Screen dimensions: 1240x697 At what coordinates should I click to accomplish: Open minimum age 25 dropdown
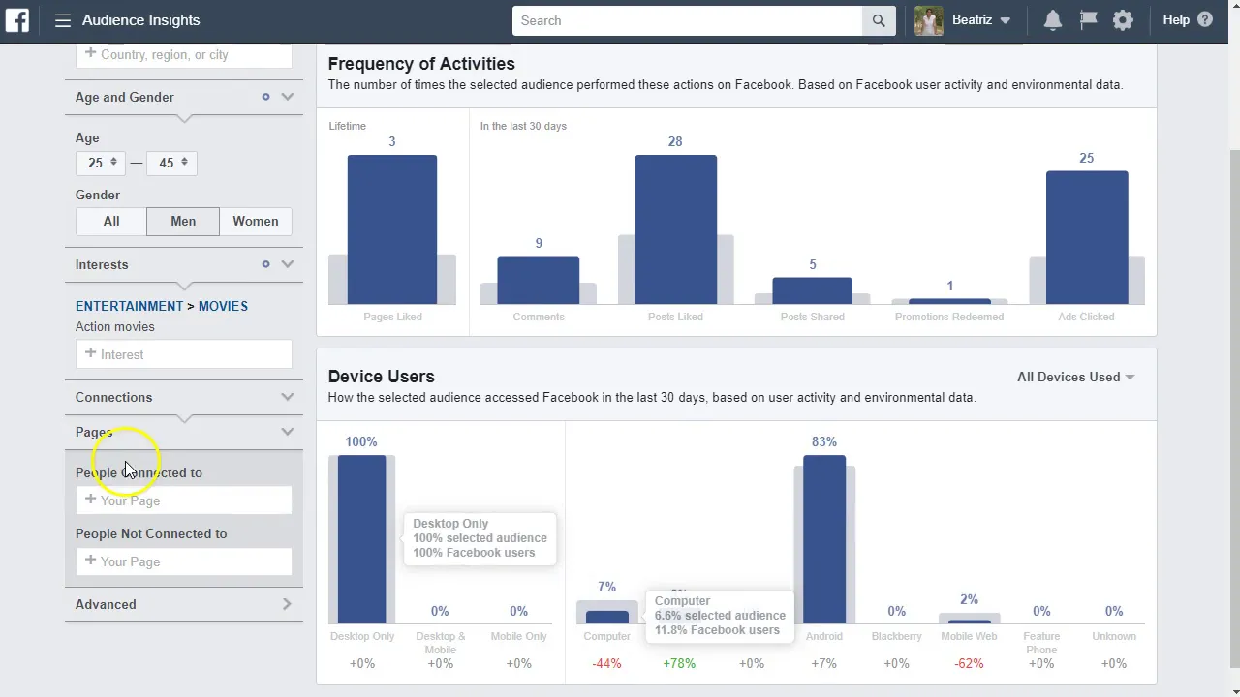(102, 163)
